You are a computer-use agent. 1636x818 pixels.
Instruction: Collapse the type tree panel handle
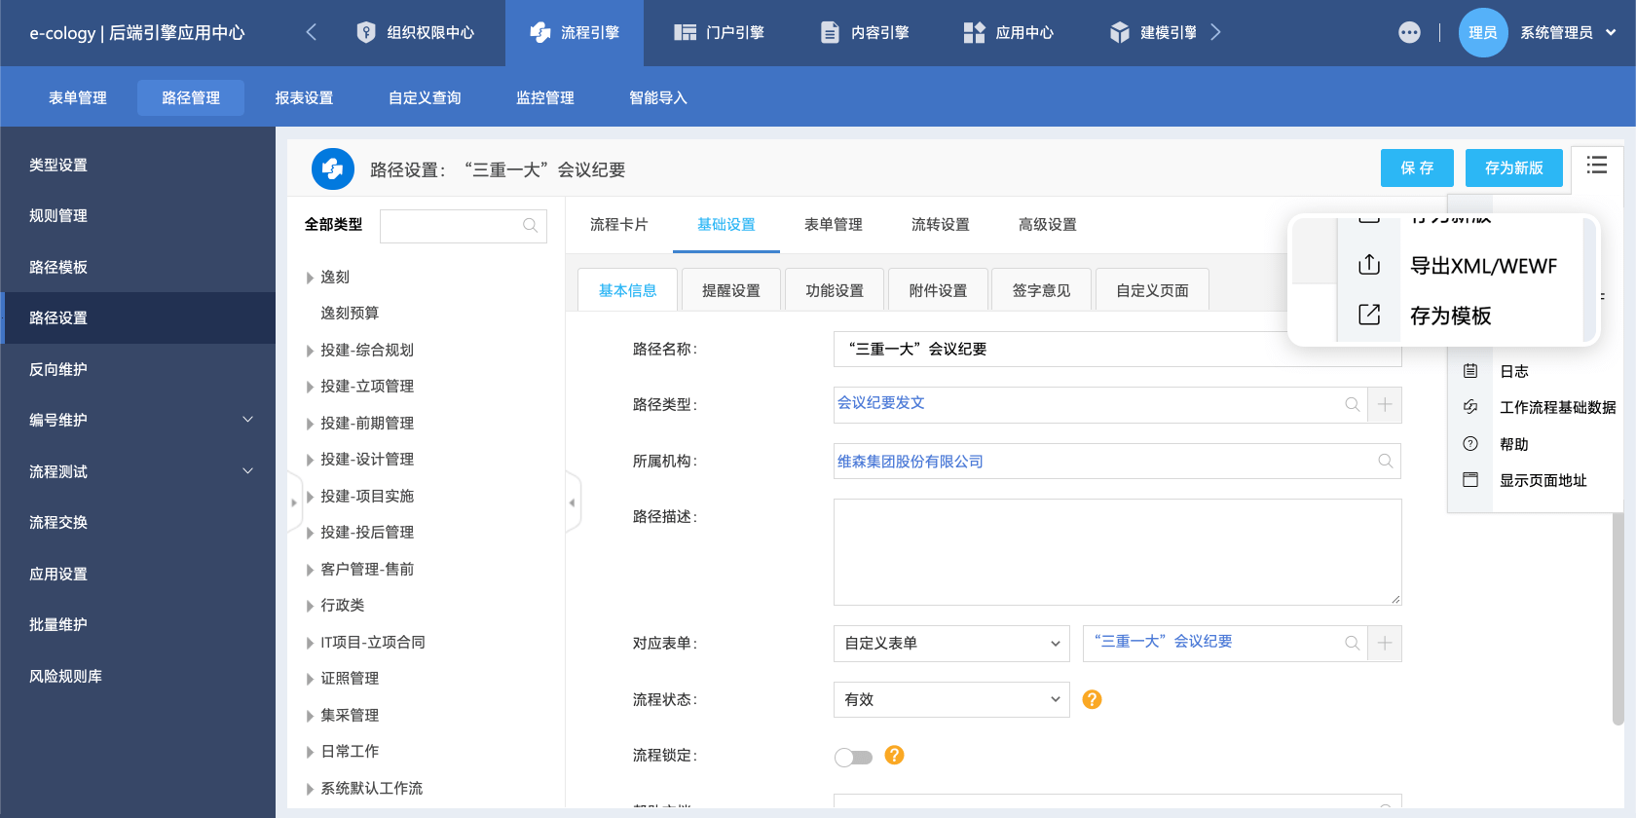pyautogui.click(x=573, y=502)
